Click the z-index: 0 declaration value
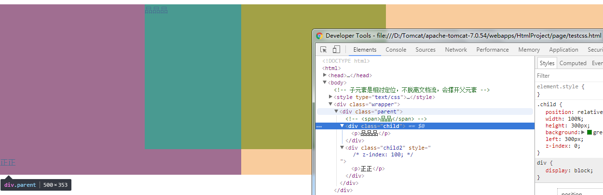 pyautogui.click(x=578, y=146)
